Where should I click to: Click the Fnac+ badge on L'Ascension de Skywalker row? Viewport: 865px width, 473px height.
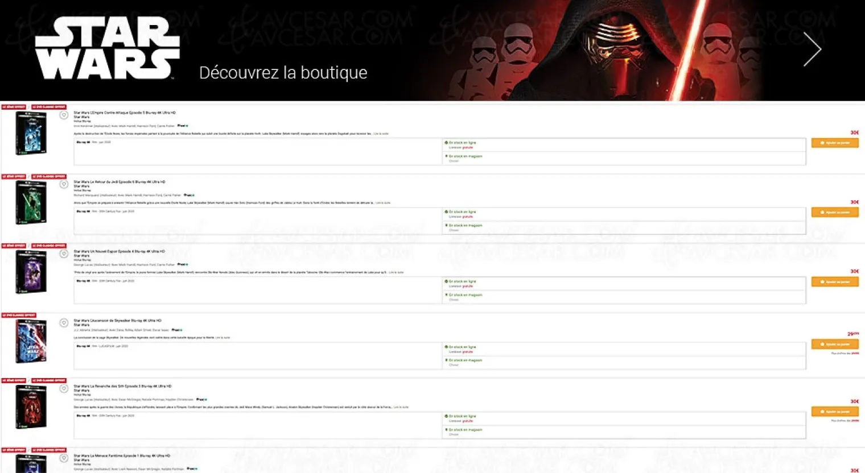point(177,330)
